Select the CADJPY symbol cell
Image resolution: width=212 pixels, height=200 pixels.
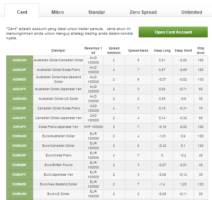click(x=20, y=118)
